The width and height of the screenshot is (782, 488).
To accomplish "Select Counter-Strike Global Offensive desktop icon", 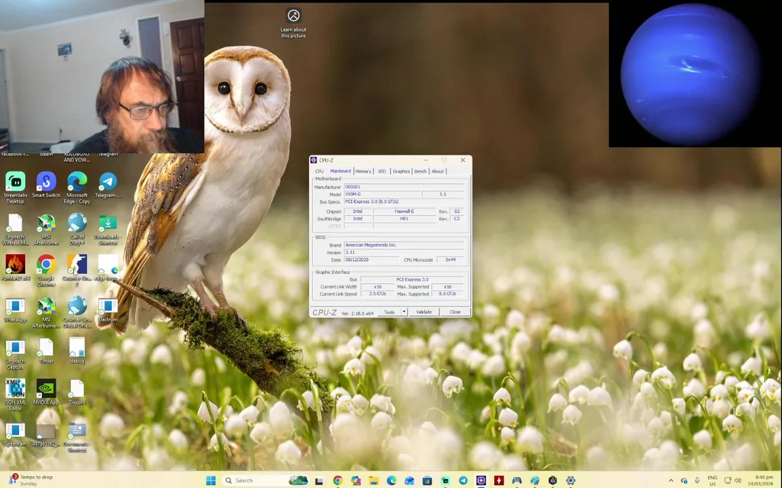I will 77,312.
